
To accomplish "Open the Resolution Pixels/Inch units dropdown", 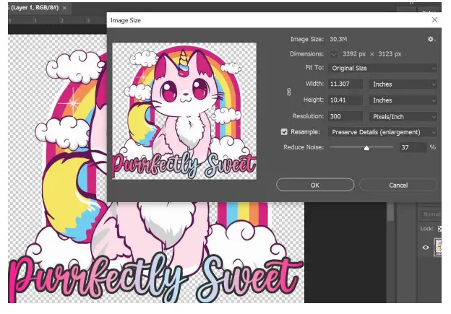I will point(403,117).
